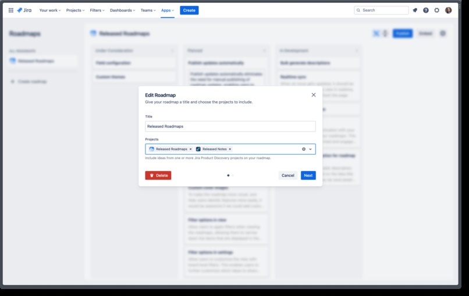Click the red Delete button
Viewport: 469px width, 296px height.
tap(158, 175)
